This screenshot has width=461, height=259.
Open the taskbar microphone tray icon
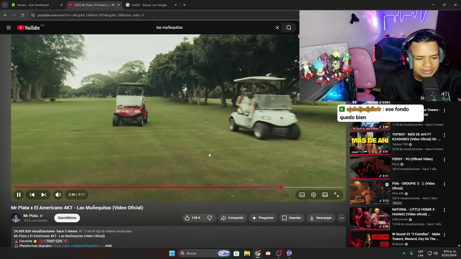pos(412,253)
